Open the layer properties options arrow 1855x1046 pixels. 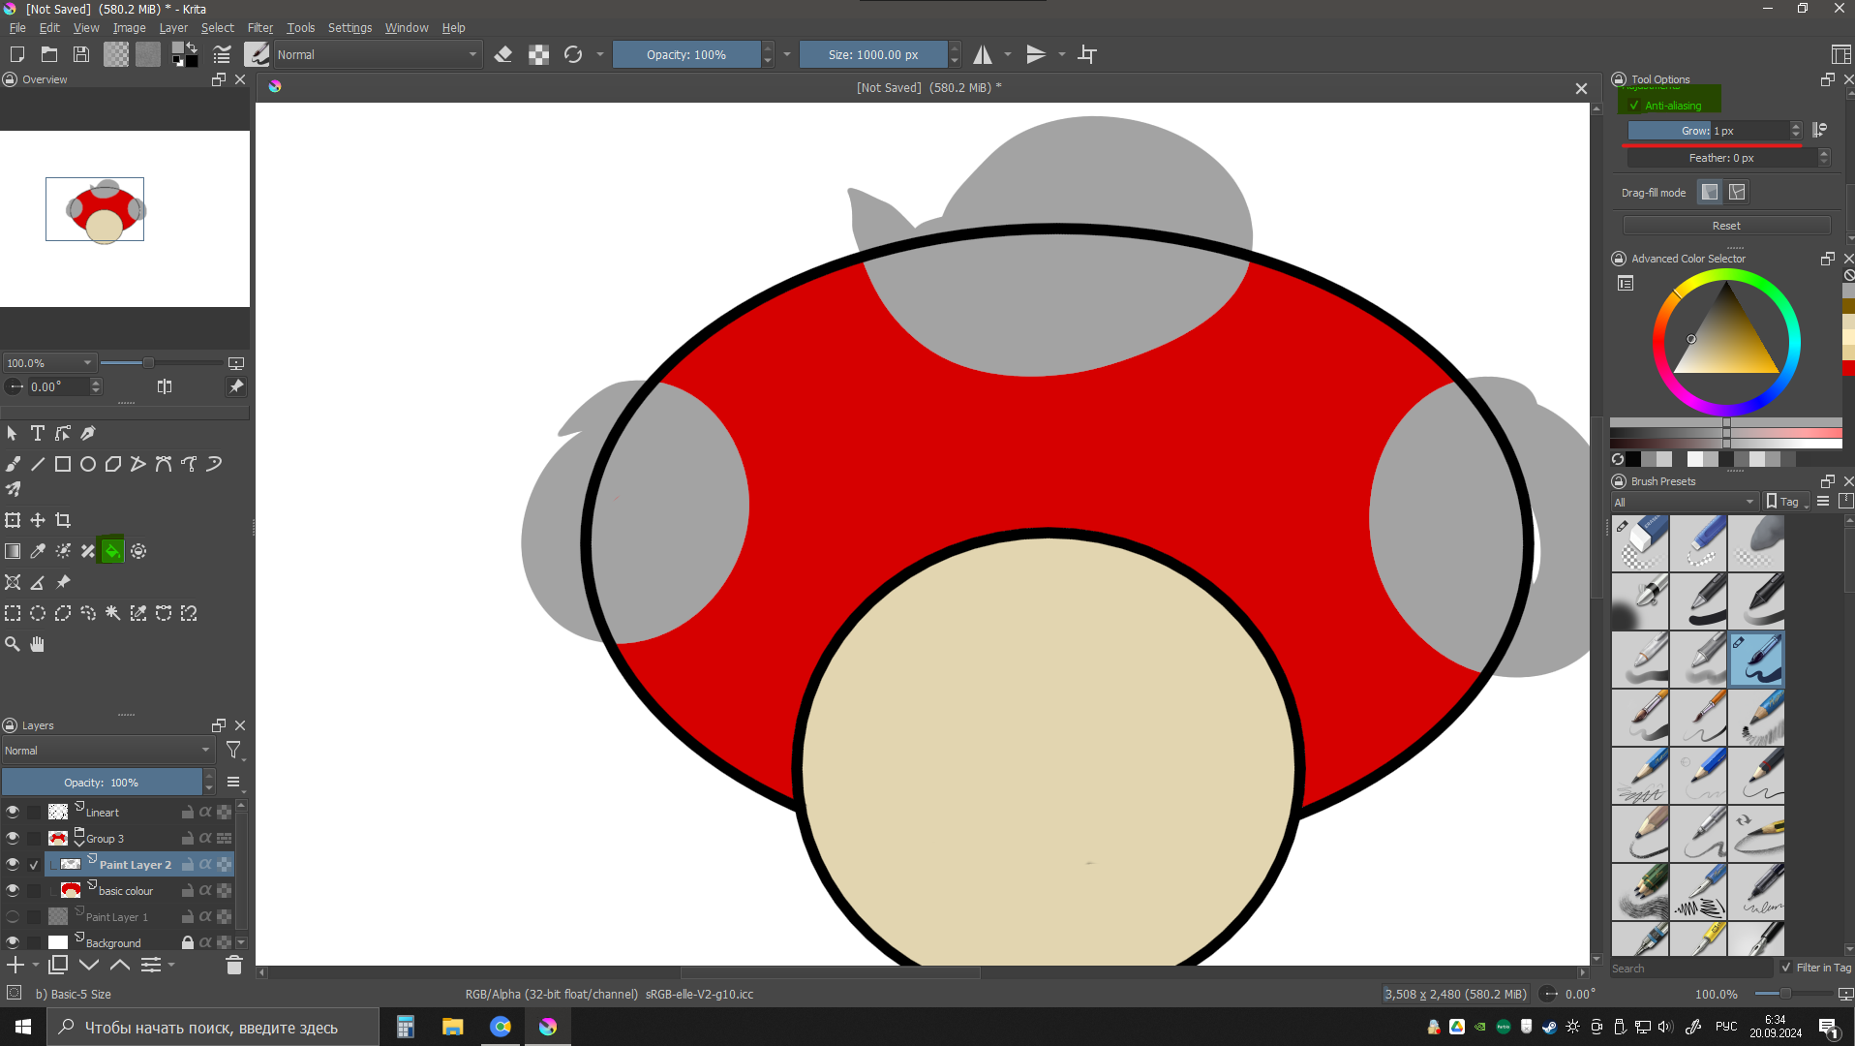click(x=171, y=965)
